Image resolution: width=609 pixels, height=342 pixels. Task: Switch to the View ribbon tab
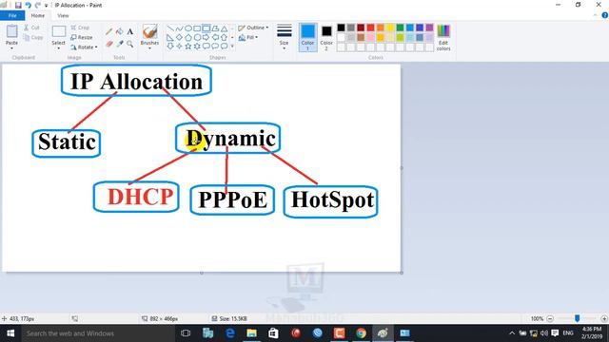click(63, 15)
